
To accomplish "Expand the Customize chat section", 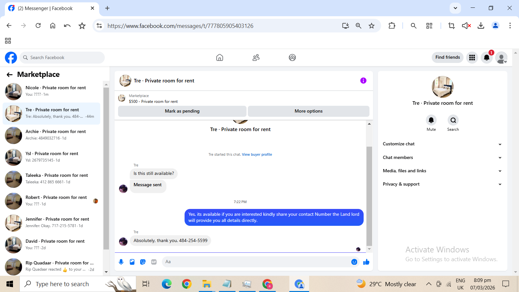I will click(442, 144).
